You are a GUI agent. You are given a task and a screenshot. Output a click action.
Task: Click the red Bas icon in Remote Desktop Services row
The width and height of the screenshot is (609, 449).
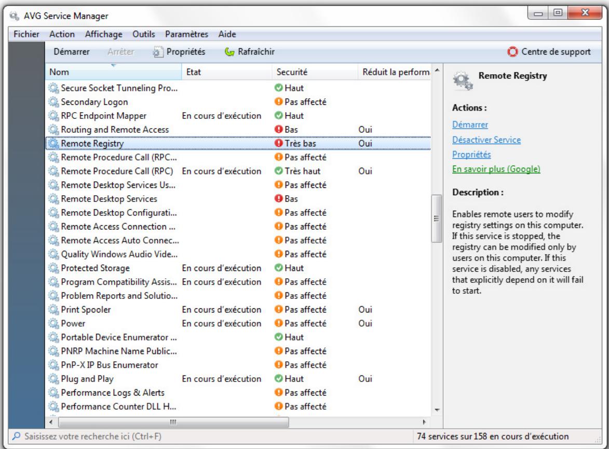tap(278, 198)
